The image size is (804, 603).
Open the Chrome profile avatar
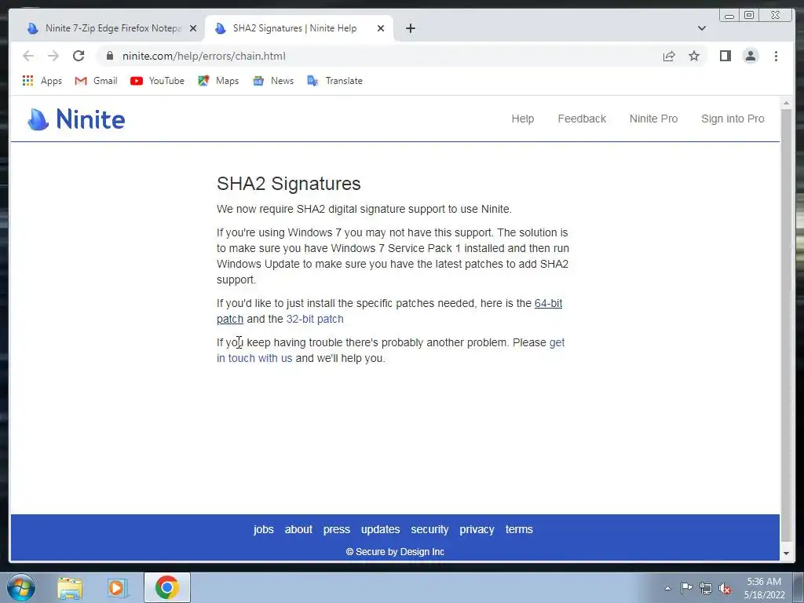(x=750, y=56)
